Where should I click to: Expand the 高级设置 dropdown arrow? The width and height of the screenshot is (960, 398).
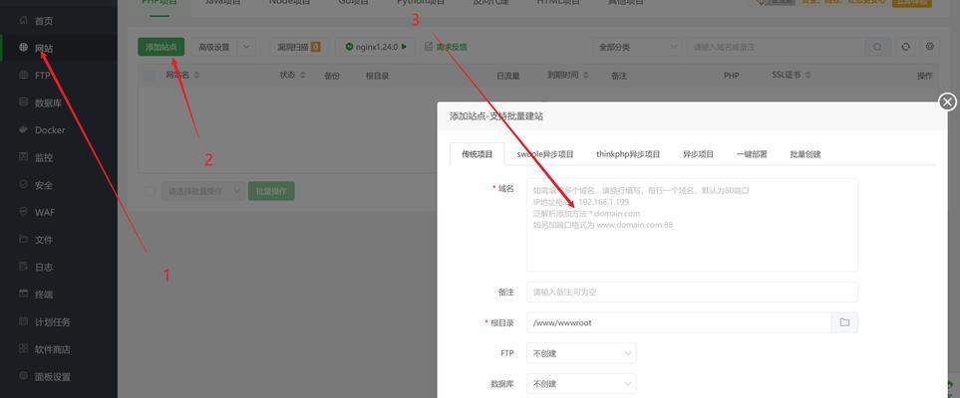[246, 47]
